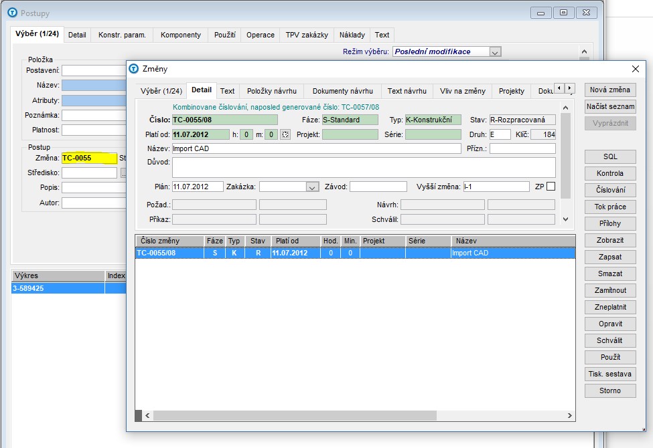Click Zobrazit button
653x448 pixels.
(x=610, y=240)
